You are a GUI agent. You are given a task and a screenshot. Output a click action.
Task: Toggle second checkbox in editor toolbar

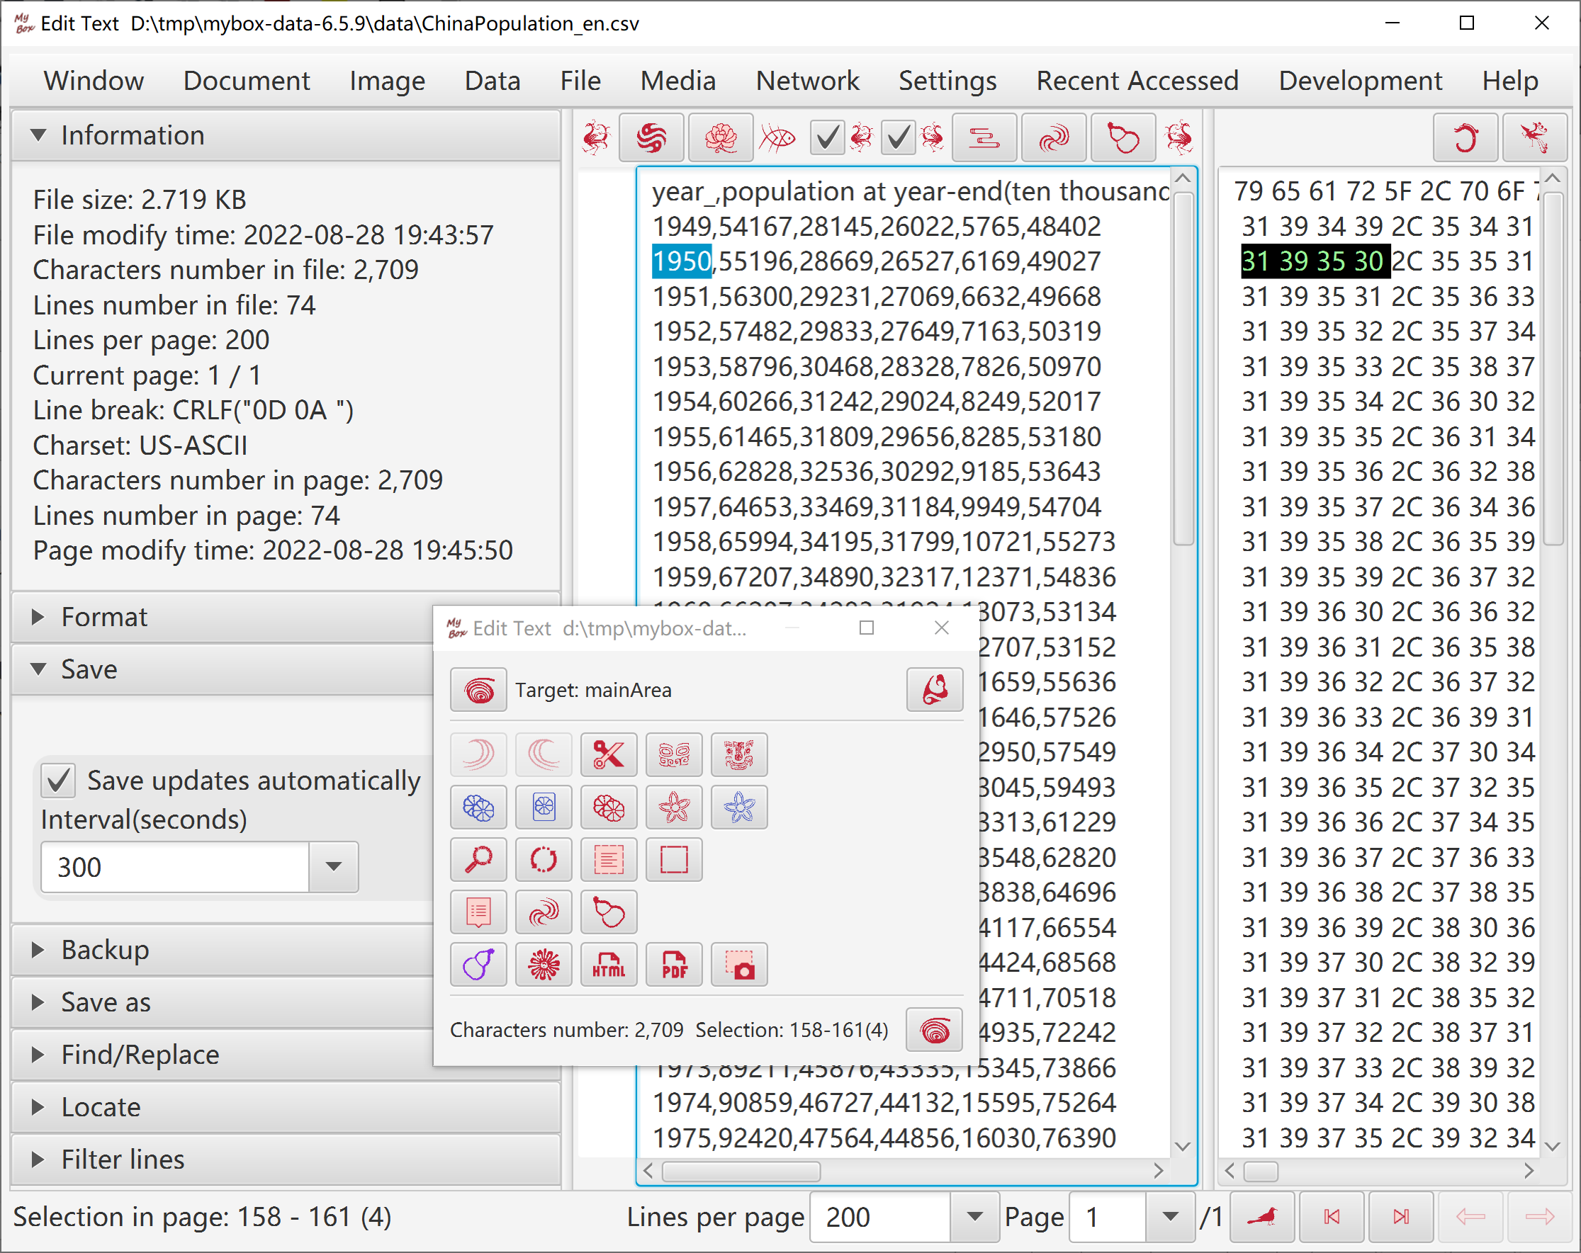tap(898, 137)
